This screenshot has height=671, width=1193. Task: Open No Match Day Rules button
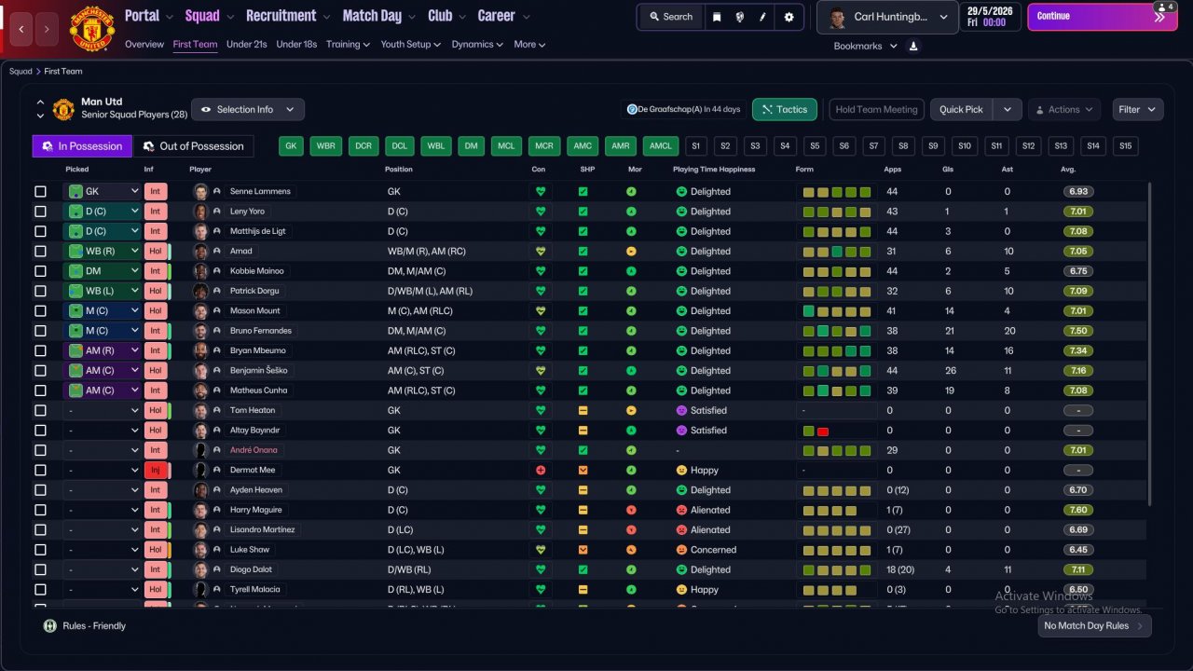[1094, 626]
